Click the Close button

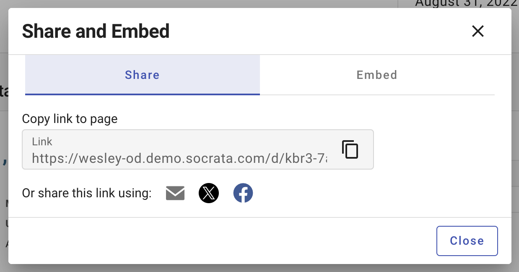click(467, 241)
